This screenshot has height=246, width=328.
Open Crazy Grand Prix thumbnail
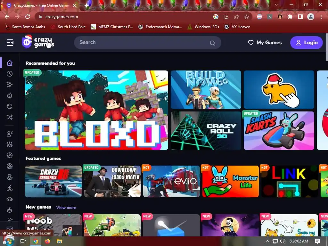53,181
